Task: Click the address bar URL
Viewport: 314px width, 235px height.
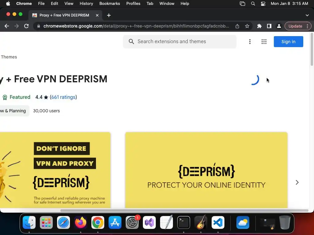Action: pyautogui.click(x=136, y=26)
